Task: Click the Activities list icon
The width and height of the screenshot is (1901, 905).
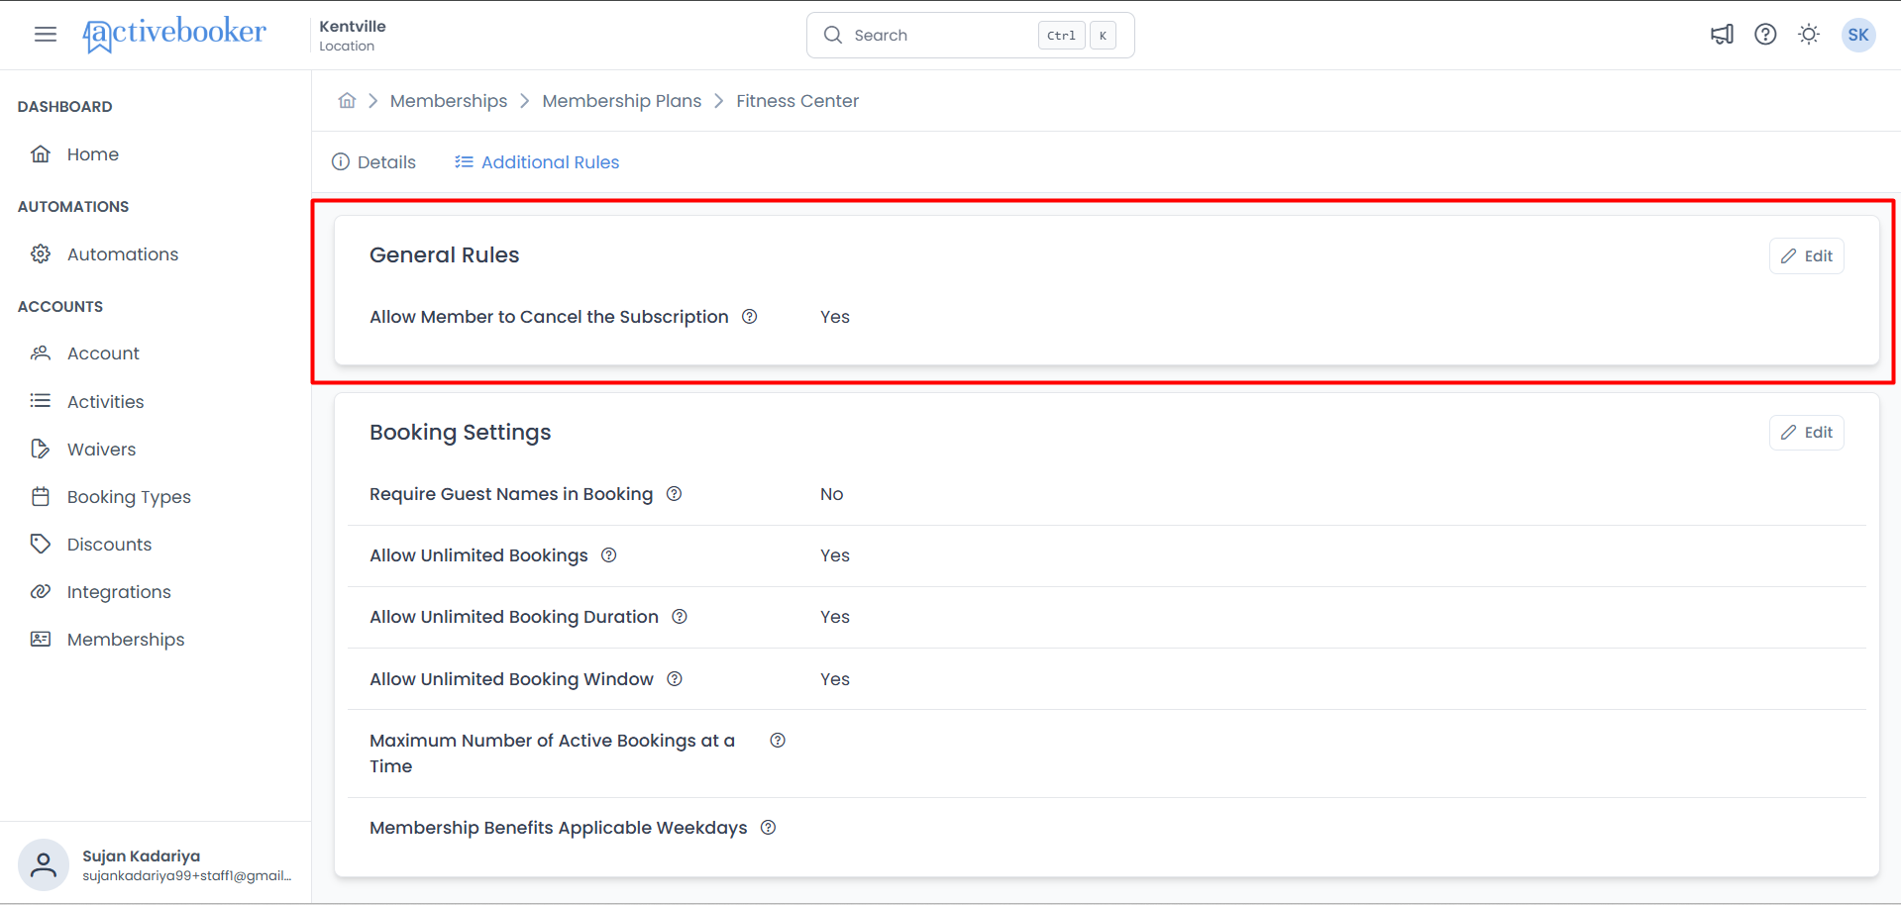Action: click(x=41, y=400)
